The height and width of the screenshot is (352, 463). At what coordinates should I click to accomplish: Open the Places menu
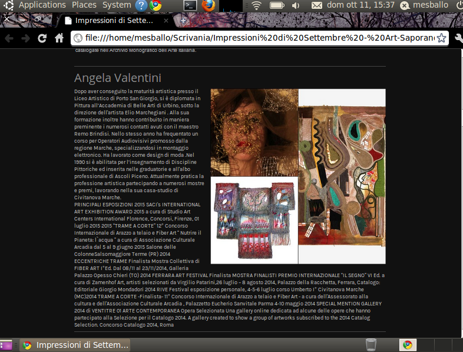tap(84, 5)
